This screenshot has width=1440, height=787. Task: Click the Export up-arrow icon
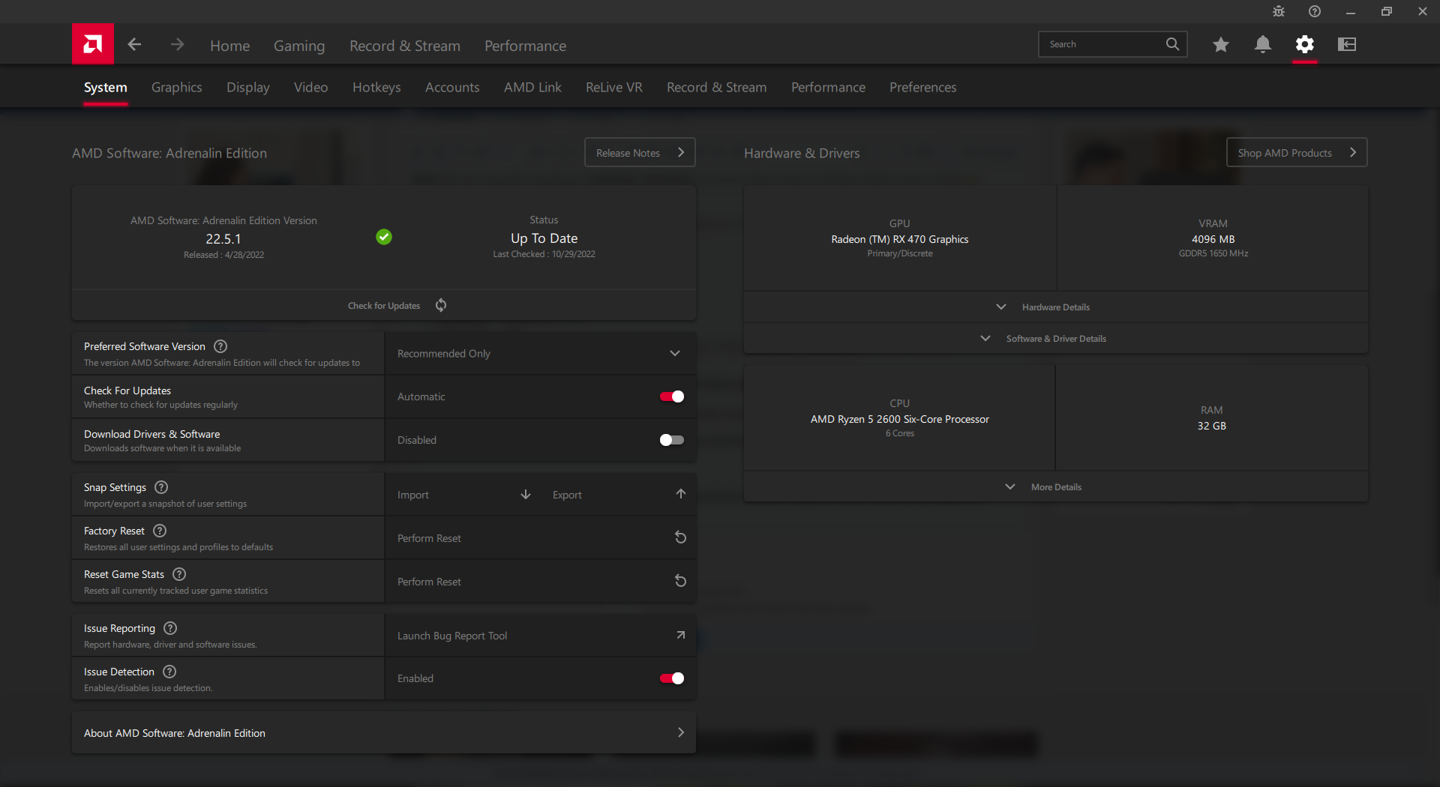coord(681,494)
